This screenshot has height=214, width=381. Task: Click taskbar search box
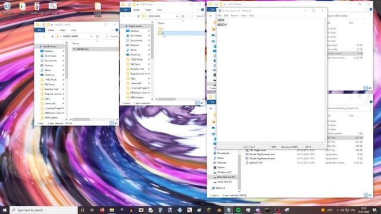[x=43, y=210]
